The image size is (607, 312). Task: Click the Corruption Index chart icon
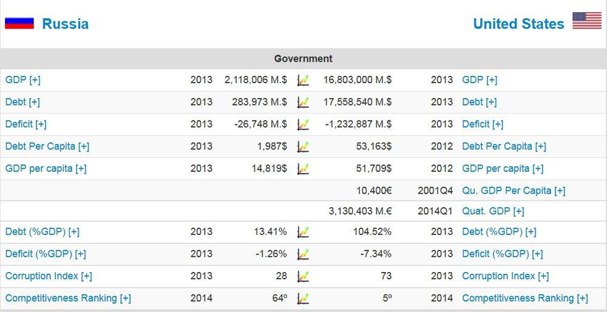[x=303, y=276]
